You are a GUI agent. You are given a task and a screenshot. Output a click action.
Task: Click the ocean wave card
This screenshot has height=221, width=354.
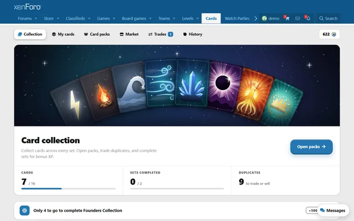tap(129, 87)
